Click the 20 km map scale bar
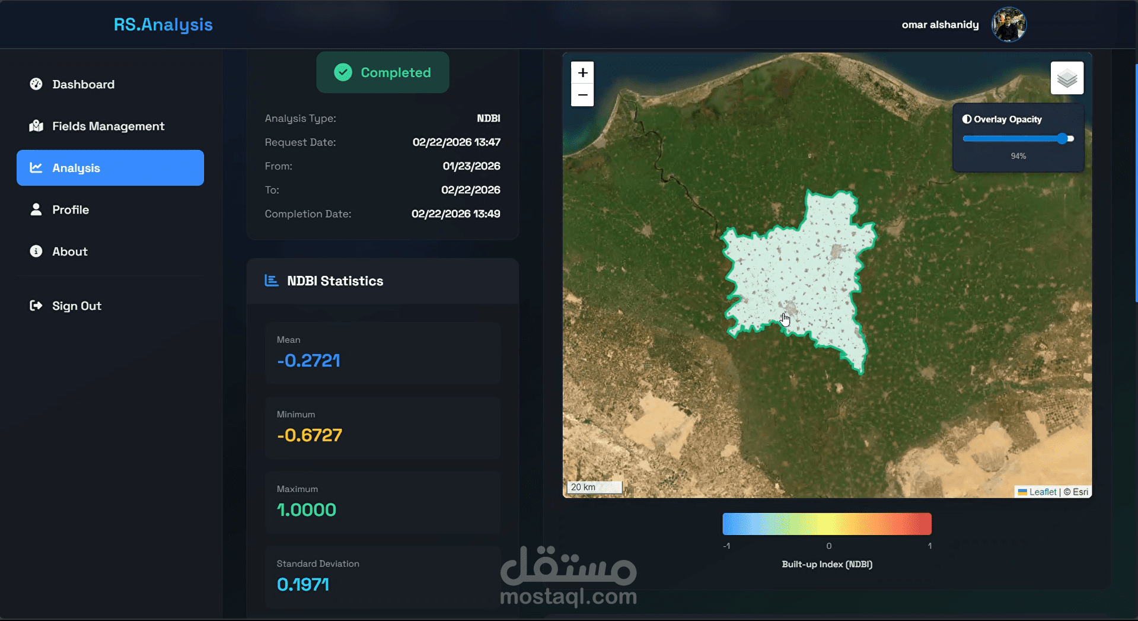 point(595,487)
